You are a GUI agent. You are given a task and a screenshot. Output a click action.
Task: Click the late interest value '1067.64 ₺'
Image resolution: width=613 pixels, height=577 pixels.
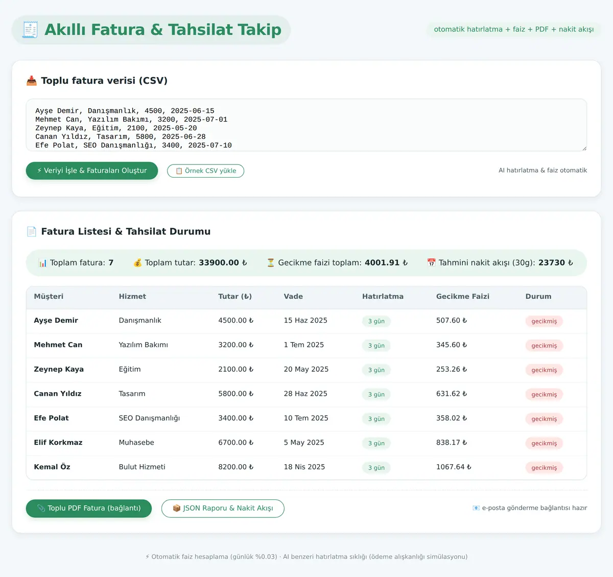(454, 467)
